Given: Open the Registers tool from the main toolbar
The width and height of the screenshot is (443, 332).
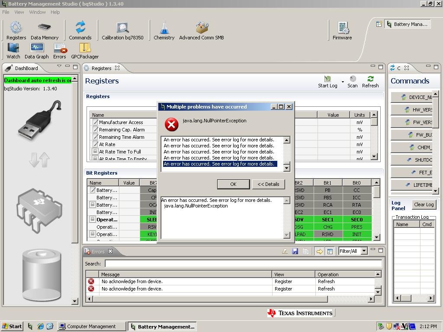Looking at the screenshot, I should click(16, 31).
